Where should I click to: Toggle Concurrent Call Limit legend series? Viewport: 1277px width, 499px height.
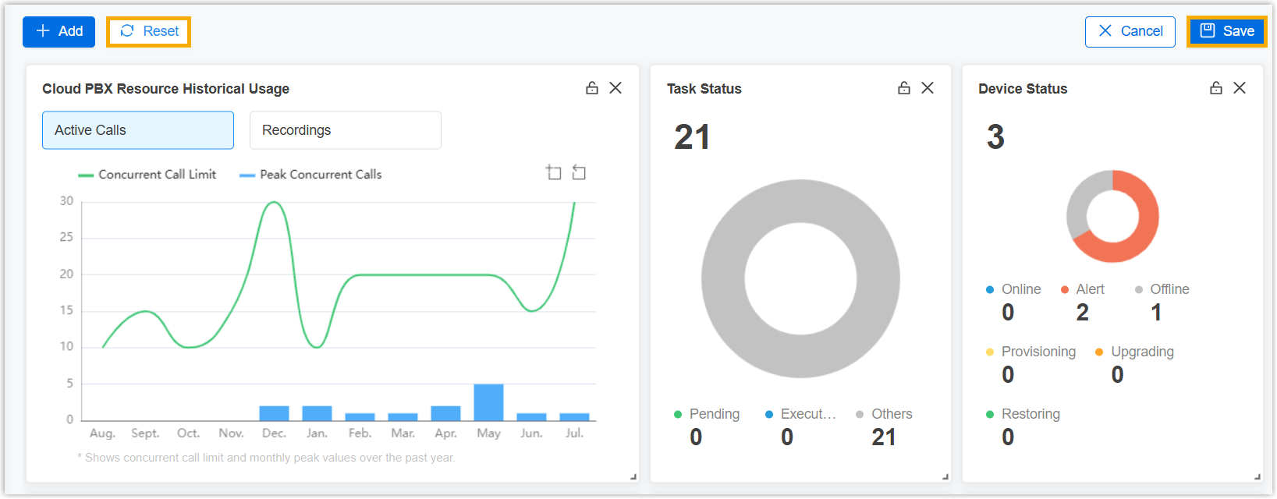(147, 175)
